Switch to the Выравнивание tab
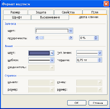This screenshot has width=110, height=109. pyautogui.click(x=50, y=17)
